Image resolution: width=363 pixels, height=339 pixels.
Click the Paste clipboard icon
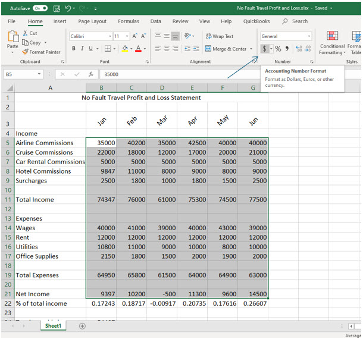tap(13, 36)
